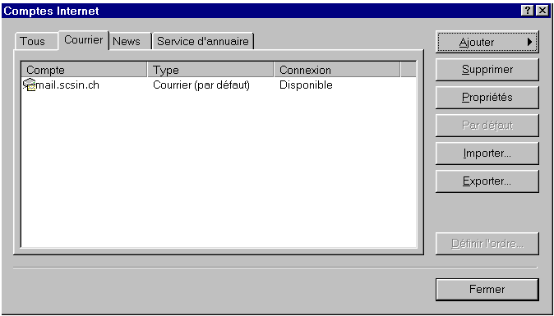Open Propriétés for the account
554x316 pixels.
coord(487,98)
